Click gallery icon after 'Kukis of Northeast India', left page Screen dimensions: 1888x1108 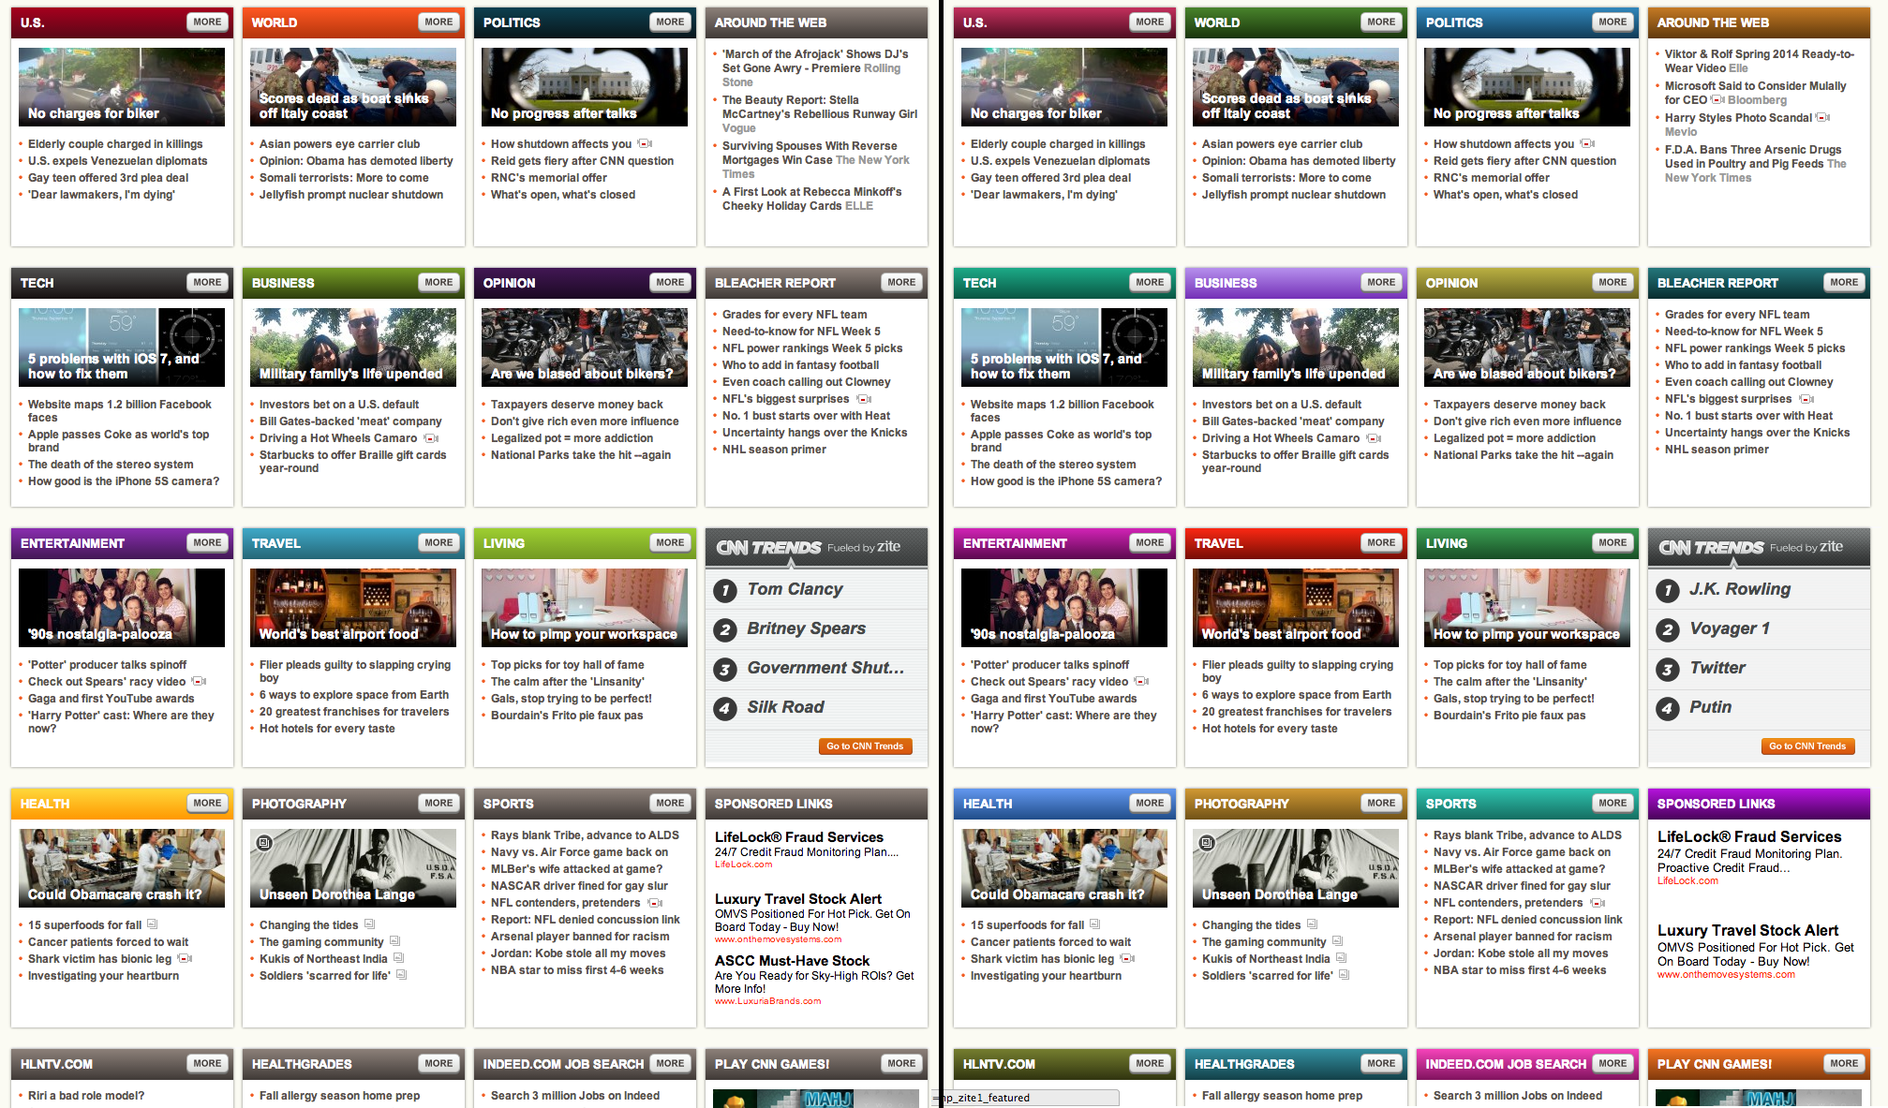(398, 958)
